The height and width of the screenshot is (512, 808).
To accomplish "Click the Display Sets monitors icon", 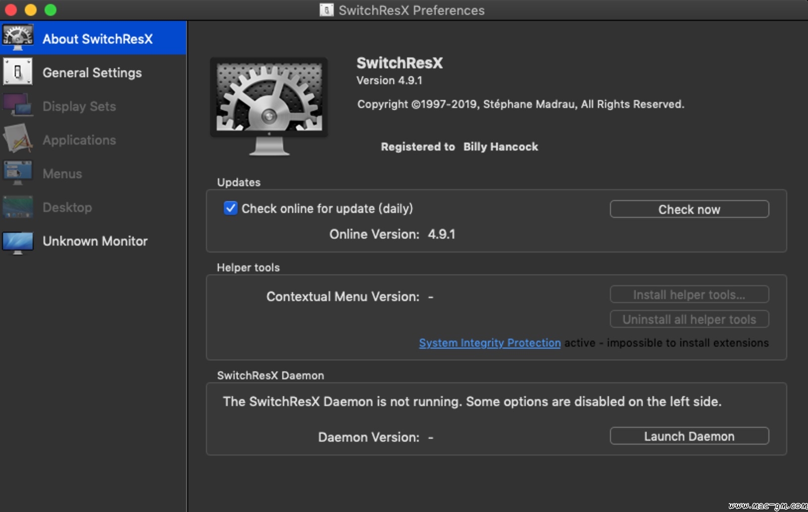I will pyautogui.click(x=18, y=105).
